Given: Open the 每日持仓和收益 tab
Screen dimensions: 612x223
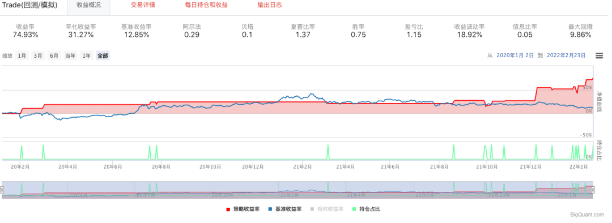Looking at the screenshot, I should pos(206,5).
